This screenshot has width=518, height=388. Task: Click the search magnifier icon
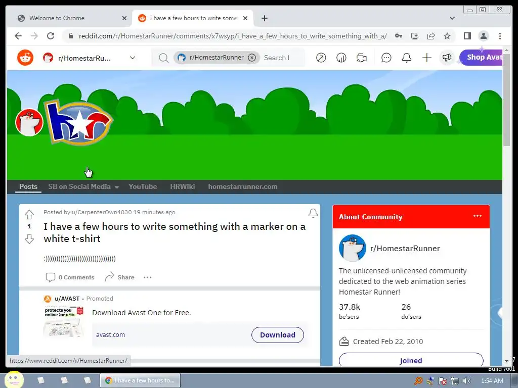click(163, 58)
